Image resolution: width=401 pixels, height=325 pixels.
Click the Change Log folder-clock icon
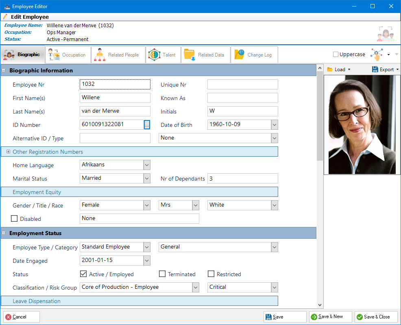pyautogui.click(x=240, y=55)
